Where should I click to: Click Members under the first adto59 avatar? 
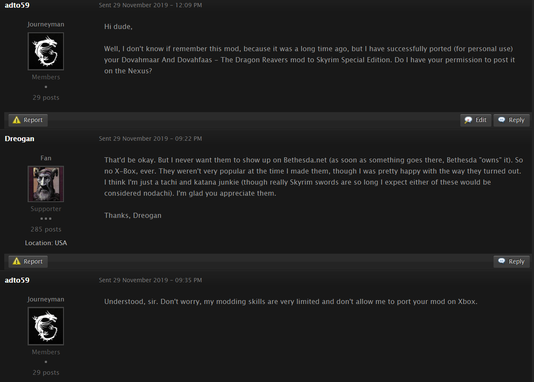(x=46, y=77)
